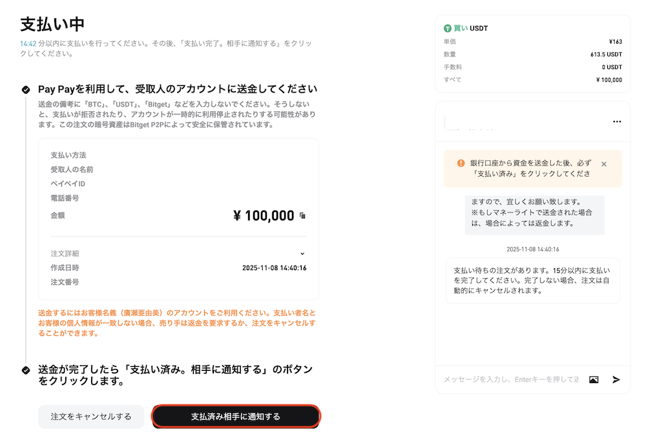Open the three-dot chat options menu
646x440 pixels.
tap(617, 121)
